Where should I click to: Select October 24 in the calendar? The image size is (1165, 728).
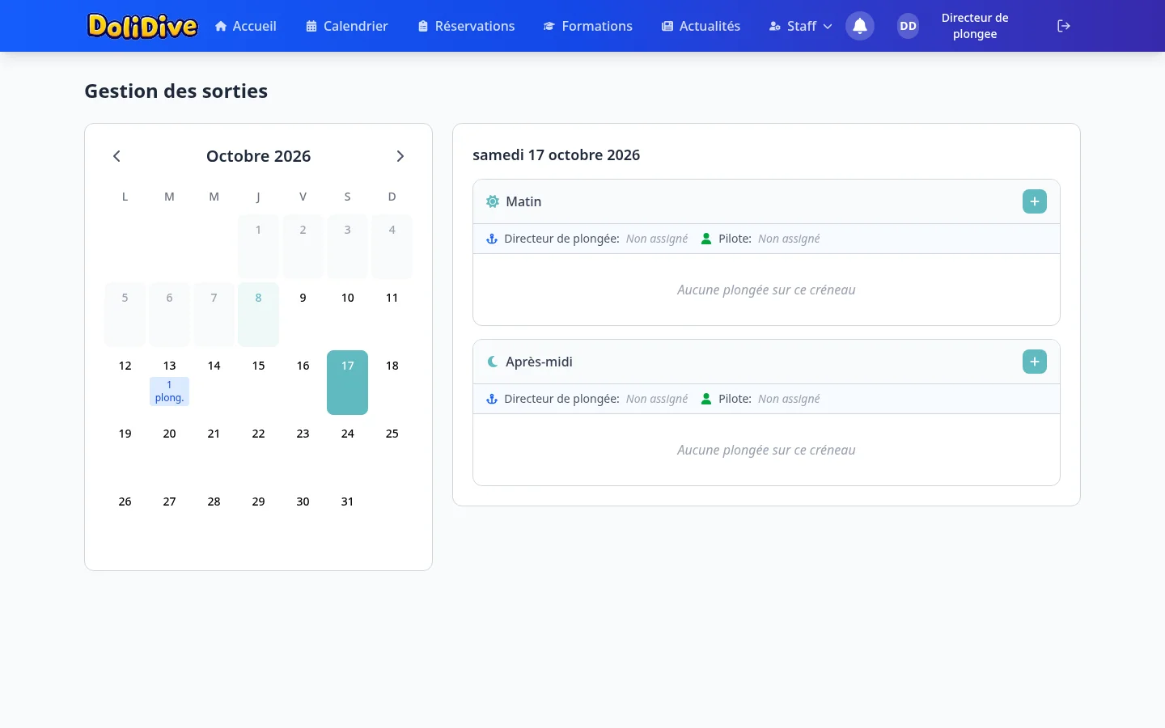tap(347, 451)
